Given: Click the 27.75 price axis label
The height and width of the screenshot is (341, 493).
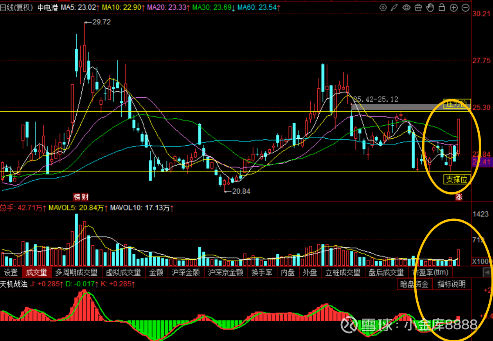Looking at the screenshot, I should click(481, 61).
